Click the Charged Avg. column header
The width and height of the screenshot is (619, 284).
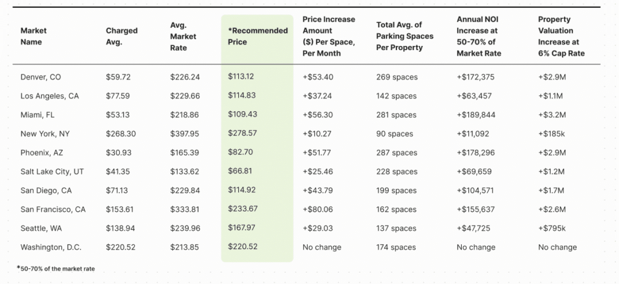tap(122, 36)
